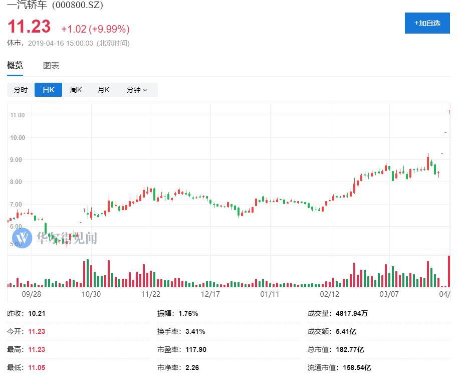Click the 最高 value 11.23
The height and width of the screenshot is (375, 462).
(x=37, y=349)
